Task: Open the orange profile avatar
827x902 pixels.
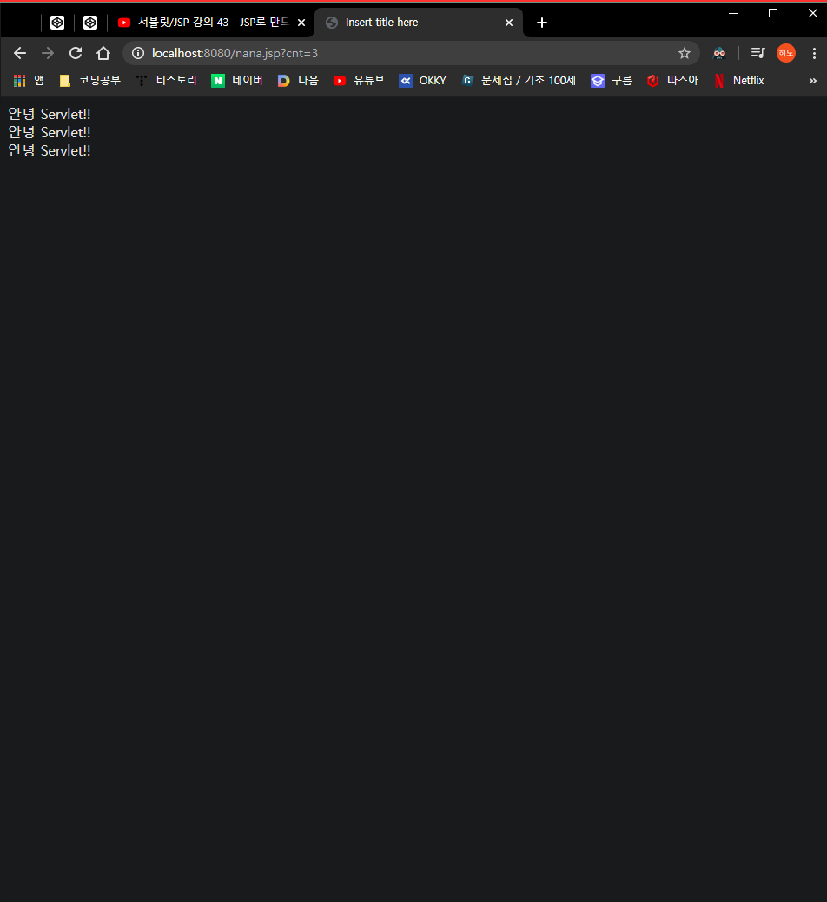Action: tap(786, 54)
